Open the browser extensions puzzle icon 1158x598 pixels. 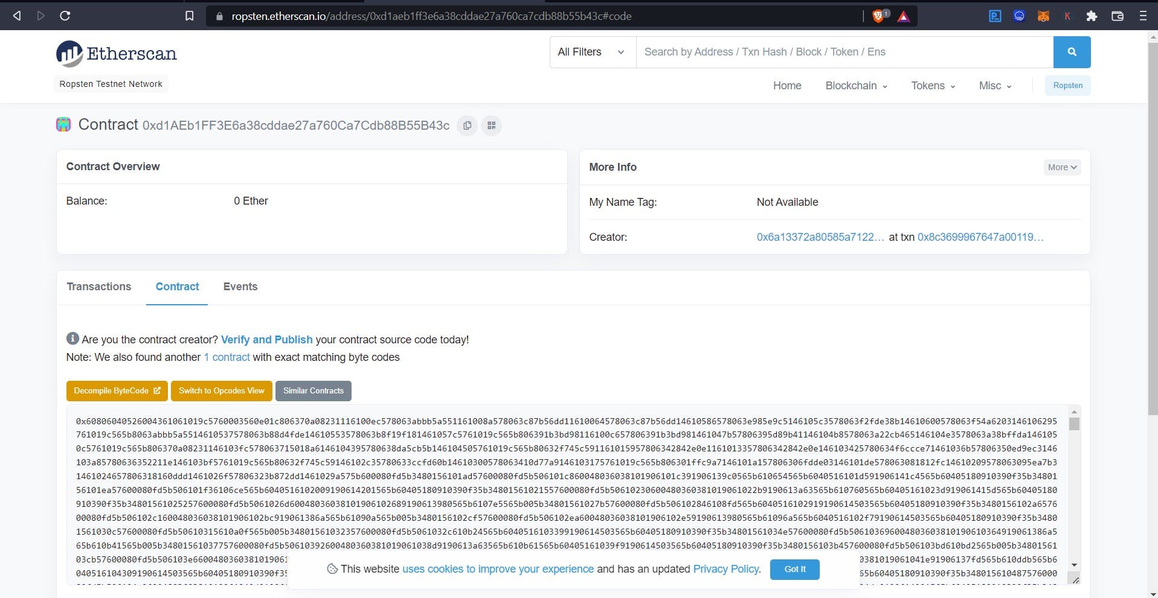pos(1092,16)
